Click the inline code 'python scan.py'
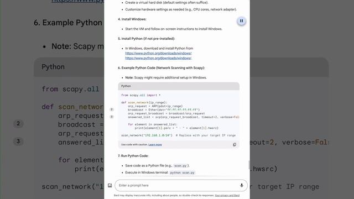This screenshot has width=354, height=199. point(182,172)
